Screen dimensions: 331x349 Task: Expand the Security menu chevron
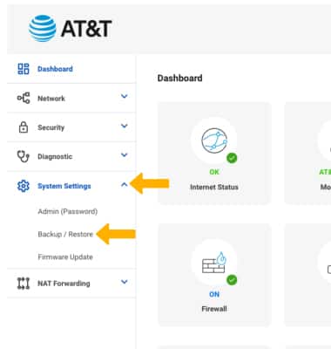coord(125,126)
